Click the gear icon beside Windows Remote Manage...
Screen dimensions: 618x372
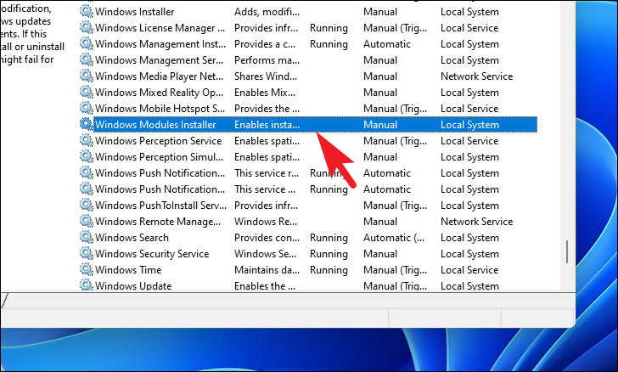click(x=87, y=222)
